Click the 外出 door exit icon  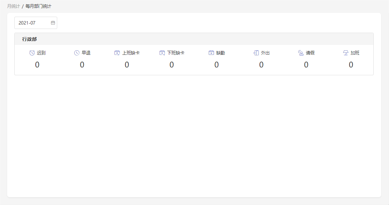pyautogui.click(x=256, y=53)
